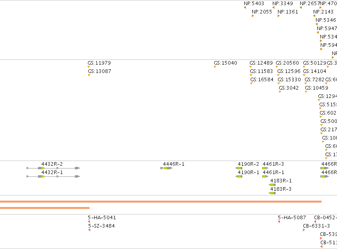This screenshot has width=337, height=249.
Task: Click the NP:2143 feature label
Action: point(323,12)
